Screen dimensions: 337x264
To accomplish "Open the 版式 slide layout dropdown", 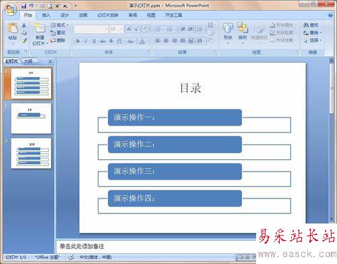I will pos(59,25).
